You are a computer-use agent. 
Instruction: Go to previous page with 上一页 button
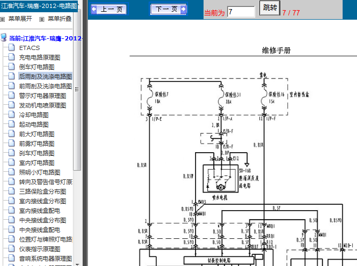(109, 10)
